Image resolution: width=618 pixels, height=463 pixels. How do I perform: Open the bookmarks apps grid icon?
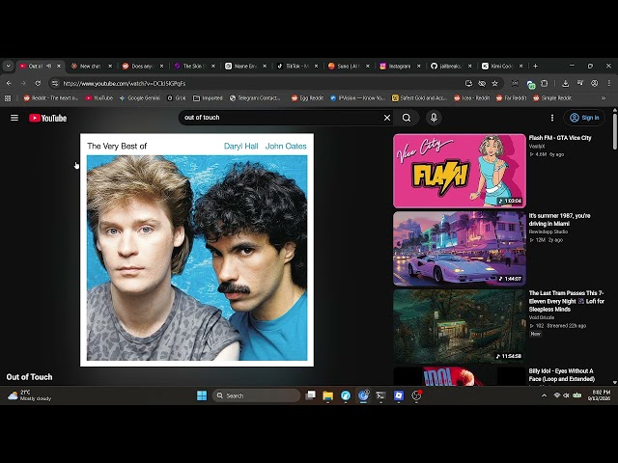point(8,98)
